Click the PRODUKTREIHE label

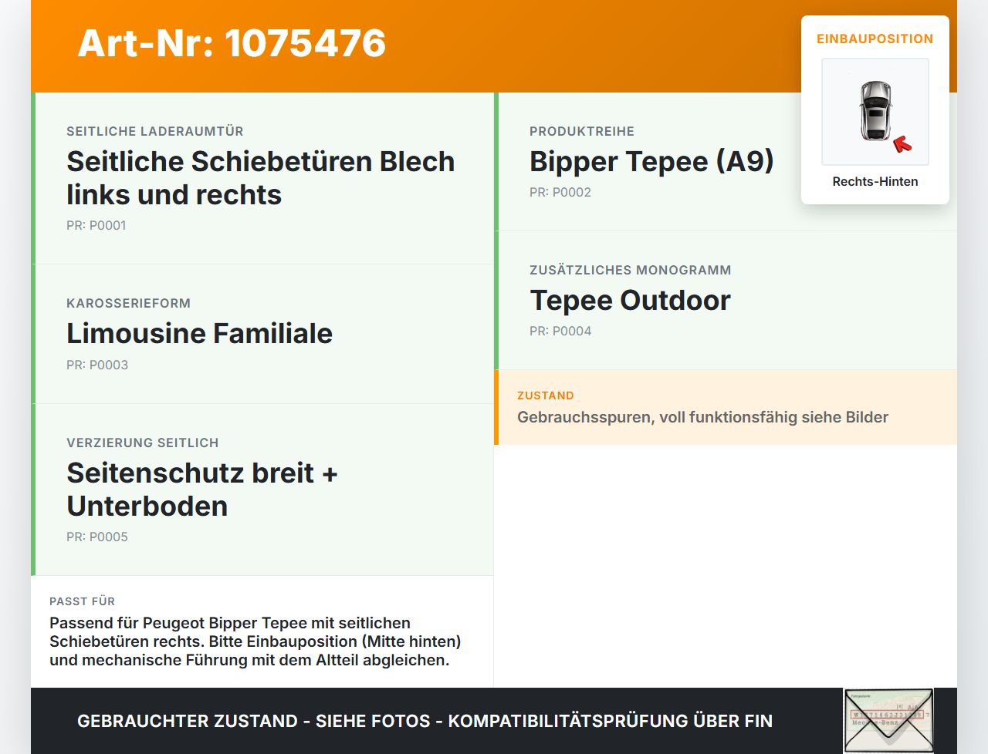pos(582,131)
